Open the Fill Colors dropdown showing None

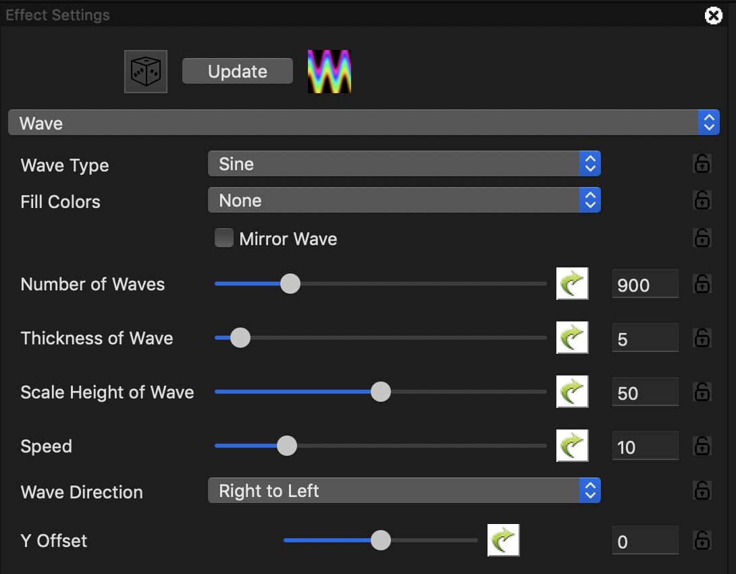[404, 201]
